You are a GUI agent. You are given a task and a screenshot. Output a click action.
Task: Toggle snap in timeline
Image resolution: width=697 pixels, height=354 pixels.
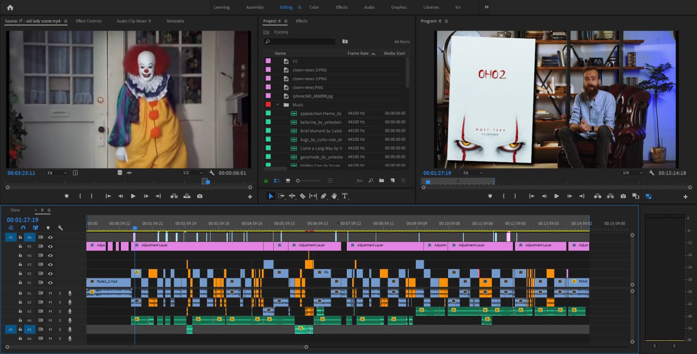click(23, 228)
